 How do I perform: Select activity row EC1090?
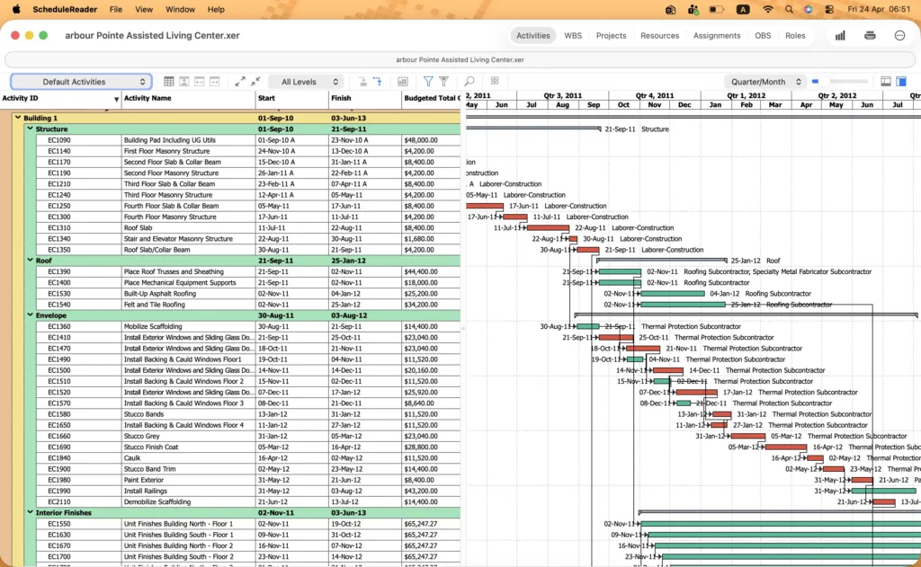point(248,140)
